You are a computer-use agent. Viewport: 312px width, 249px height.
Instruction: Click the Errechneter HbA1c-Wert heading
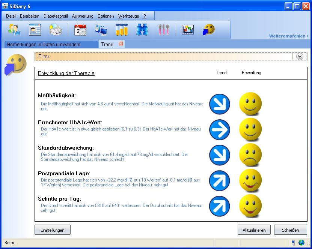click(x=70, y=122)
